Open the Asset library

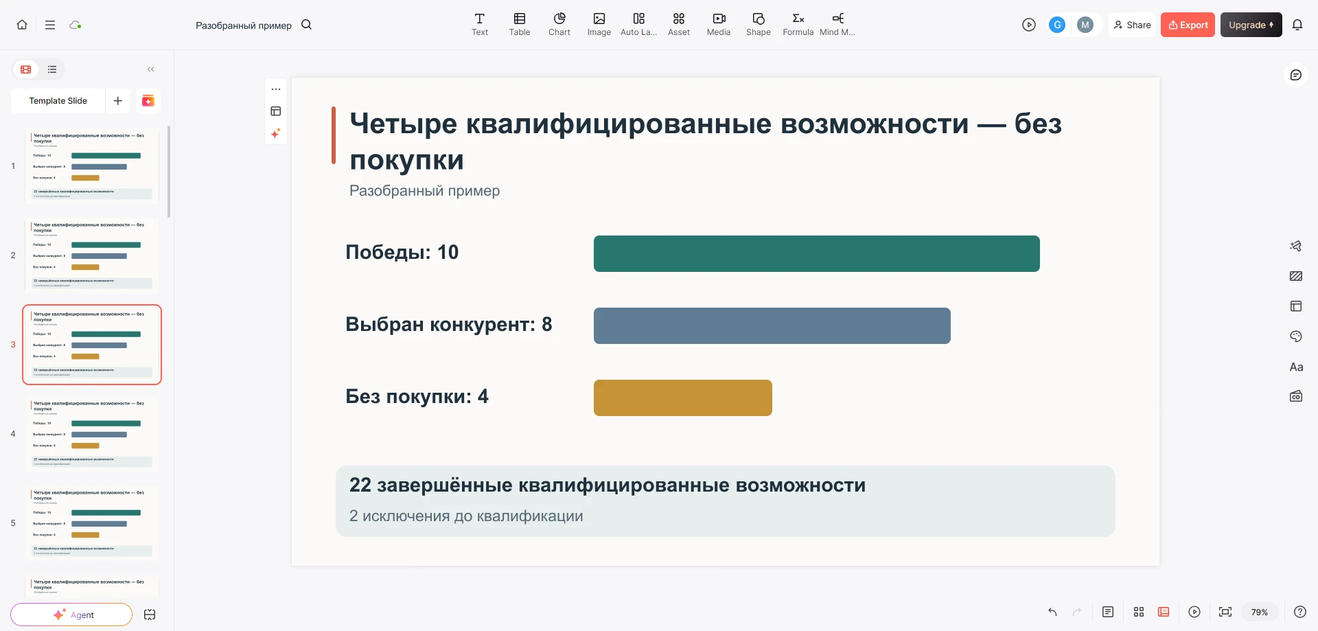(679, 25)
